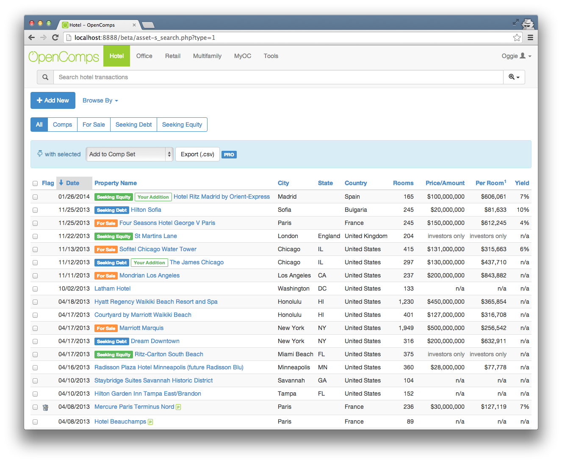Screen dimensions: 562x463
Task: Click Seeking Debt badge on Dream Downtown
Action: coord(112,341)
